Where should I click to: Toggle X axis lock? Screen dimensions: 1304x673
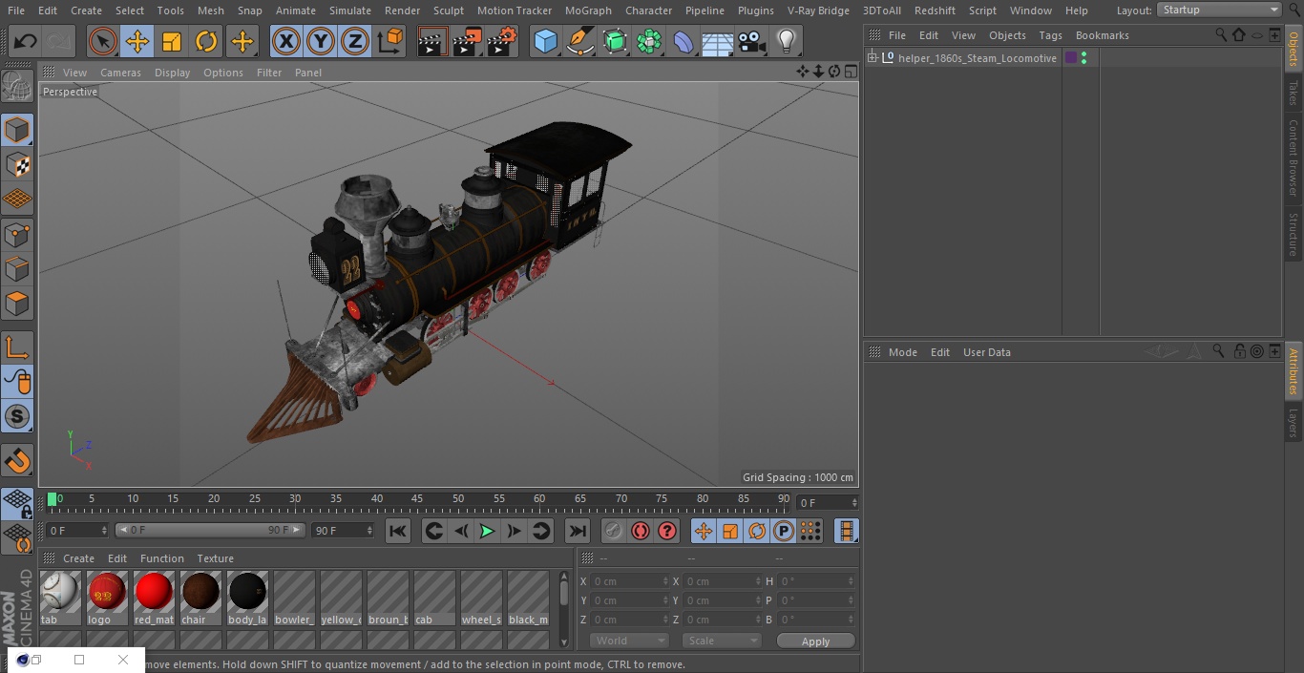(286, 41)
